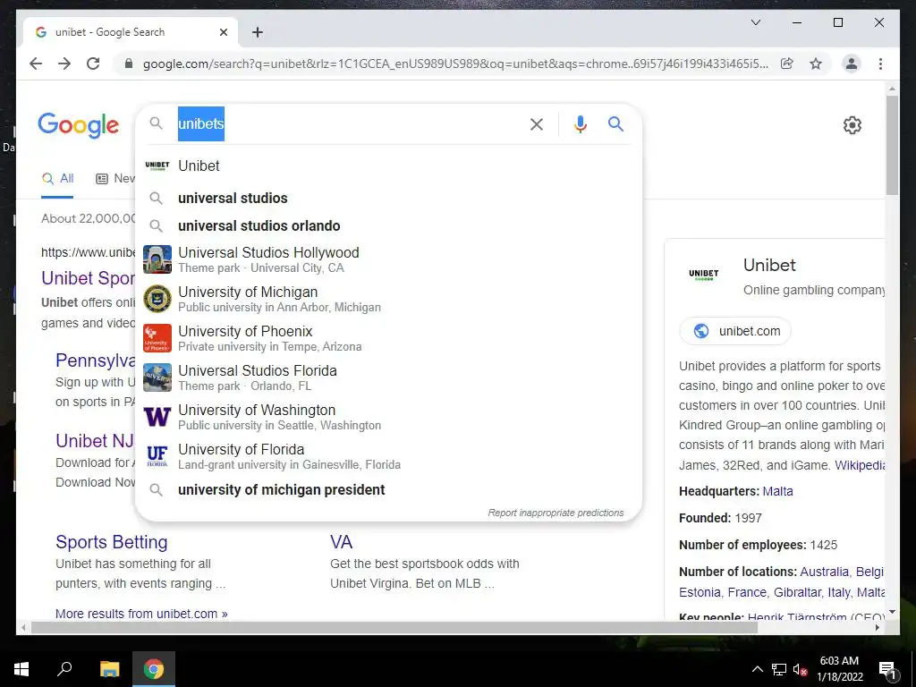This screenshot has width=916, height=687.
Task: Choose Universal Studios Hollywood suggestion
Action: 388,259
